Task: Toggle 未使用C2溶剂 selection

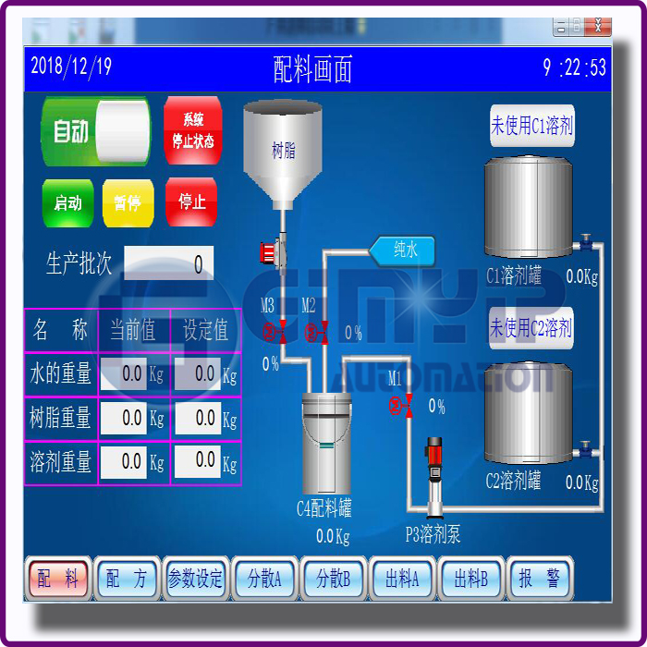Action: click(531, 328)
